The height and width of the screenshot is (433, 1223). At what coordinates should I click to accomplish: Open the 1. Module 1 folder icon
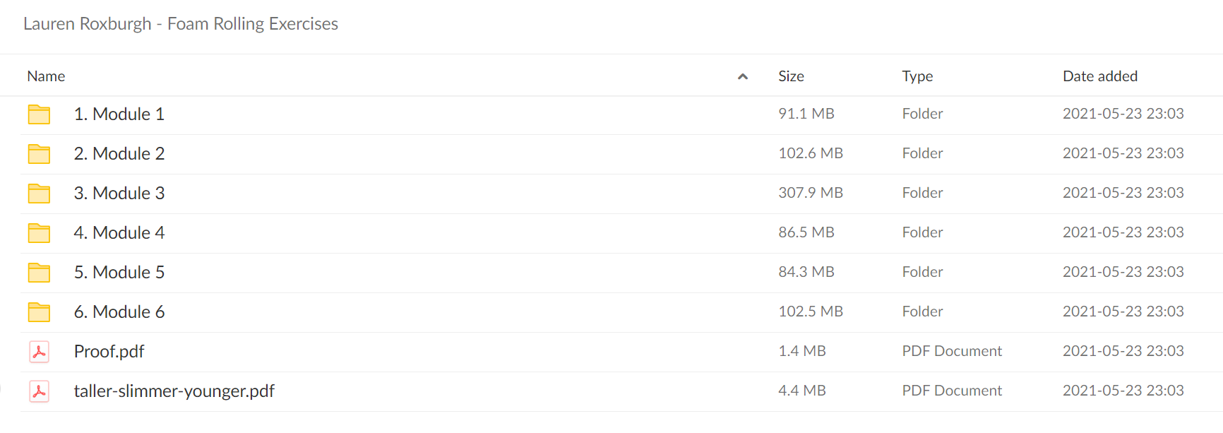tap(39, 114)
